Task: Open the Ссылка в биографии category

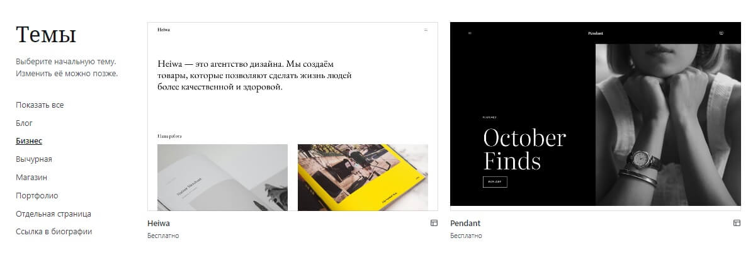Action: click(54, 232)
